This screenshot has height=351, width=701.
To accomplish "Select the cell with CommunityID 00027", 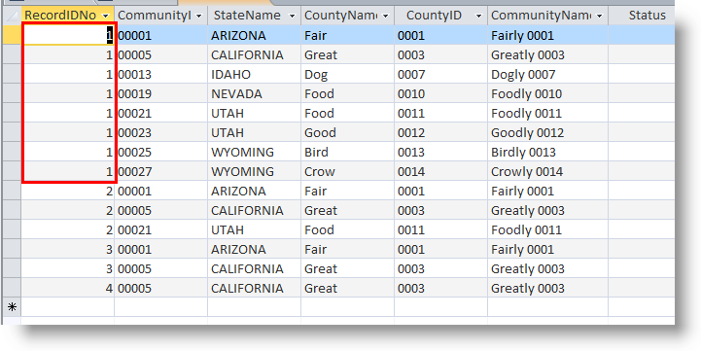I will tap(161, 171).
